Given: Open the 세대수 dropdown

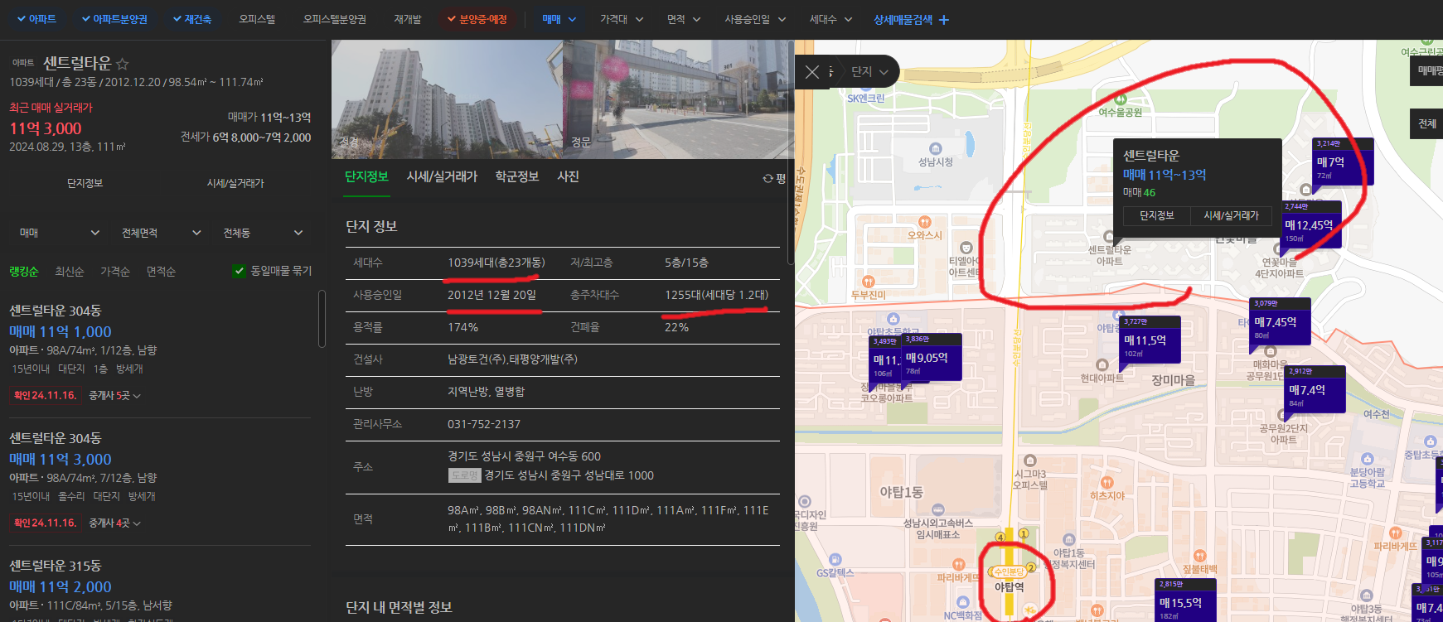Looking at the screenshot, I should coord(830,19).
